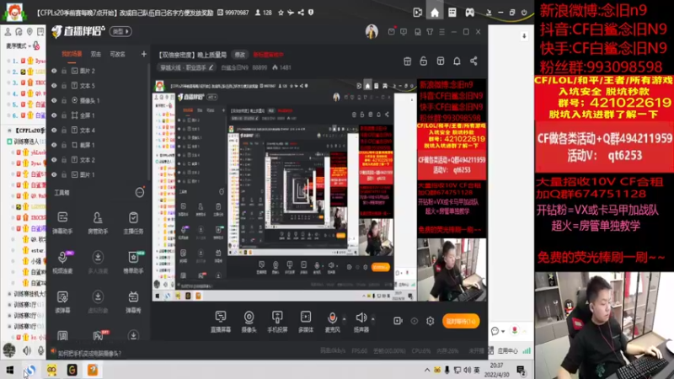
Task: Collapse the 工具箱 panel circle button
Action: click(140, 193)
